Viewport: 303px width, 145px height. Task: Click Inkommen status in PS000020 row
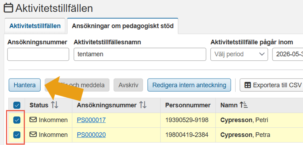point(53,135)
